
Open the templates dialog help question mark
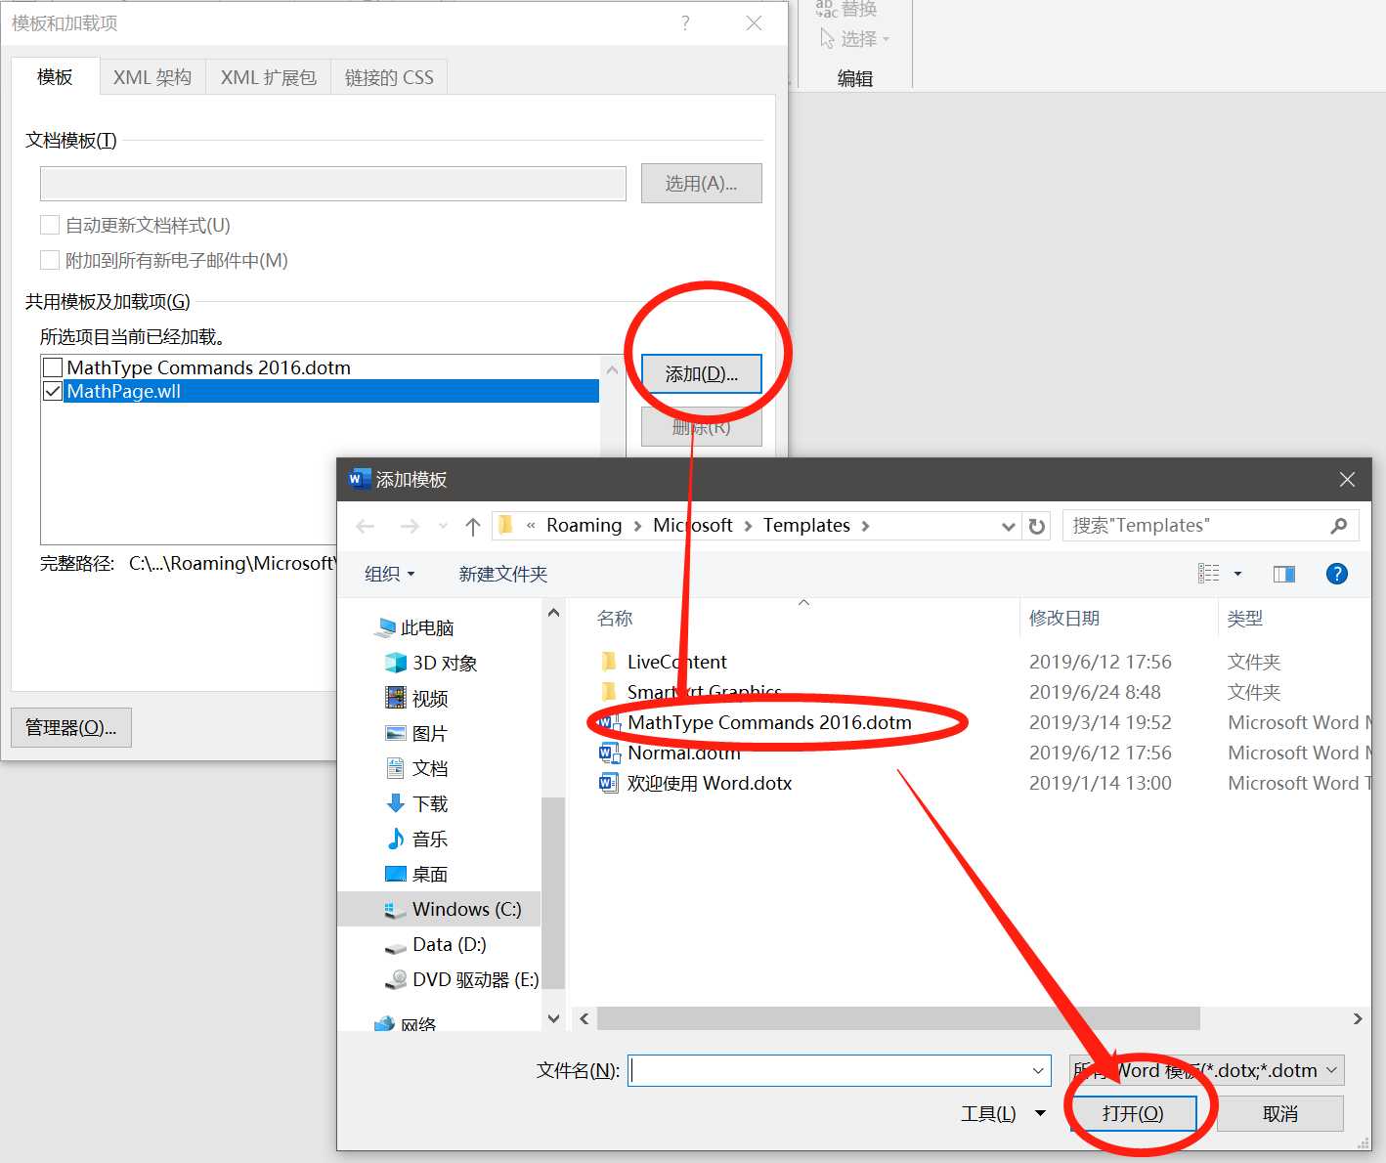685,22
